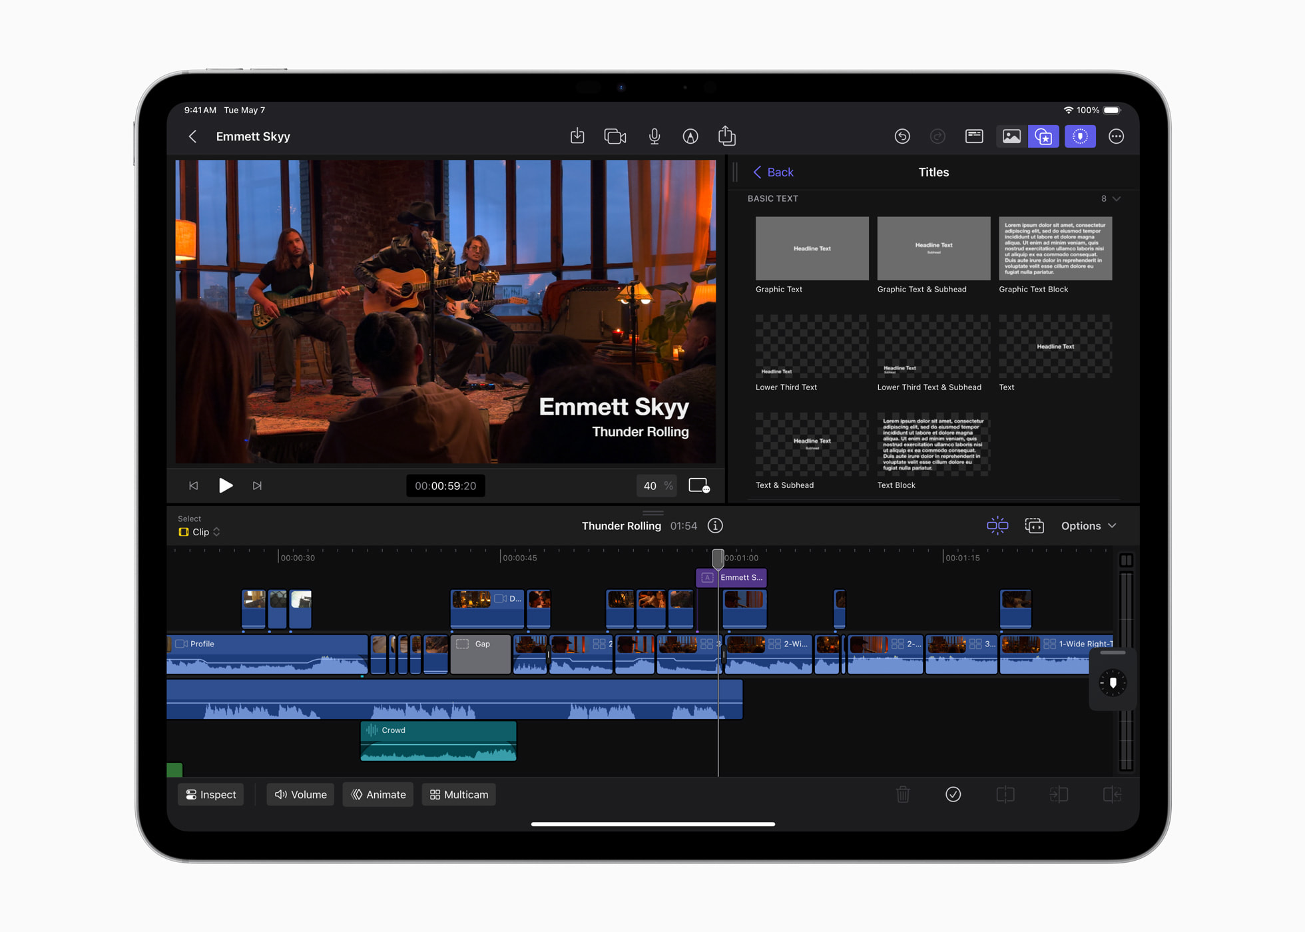Switch to the photo media browser tab
The image size is (1305, 932).
pyautogui.click(x=1011, y=136)
